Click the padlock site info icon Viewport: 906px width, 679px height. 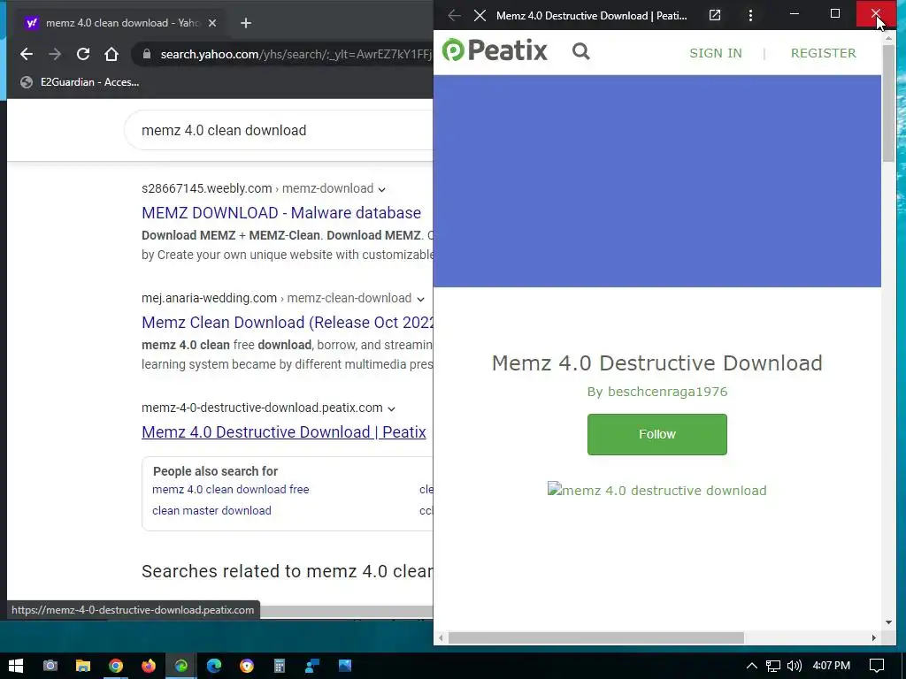[x=147, y=54]
